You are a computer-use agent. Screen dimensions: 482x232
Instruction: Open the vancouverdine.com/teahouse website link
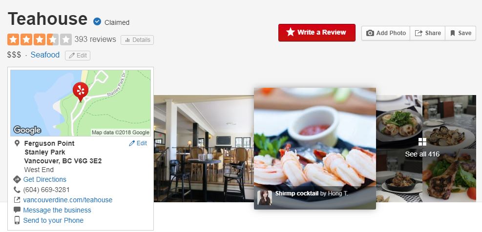[x=67, y=200]
